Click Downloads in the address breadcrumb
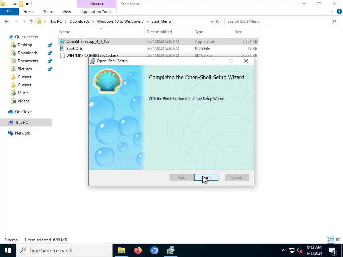This screenshot has width=343, height=257. (79, 21)
